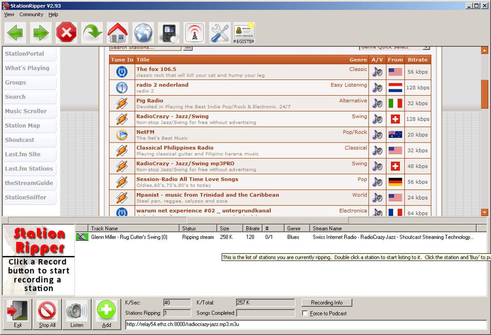Click the Bitrate column header in ripping list

tap(252, 228)
